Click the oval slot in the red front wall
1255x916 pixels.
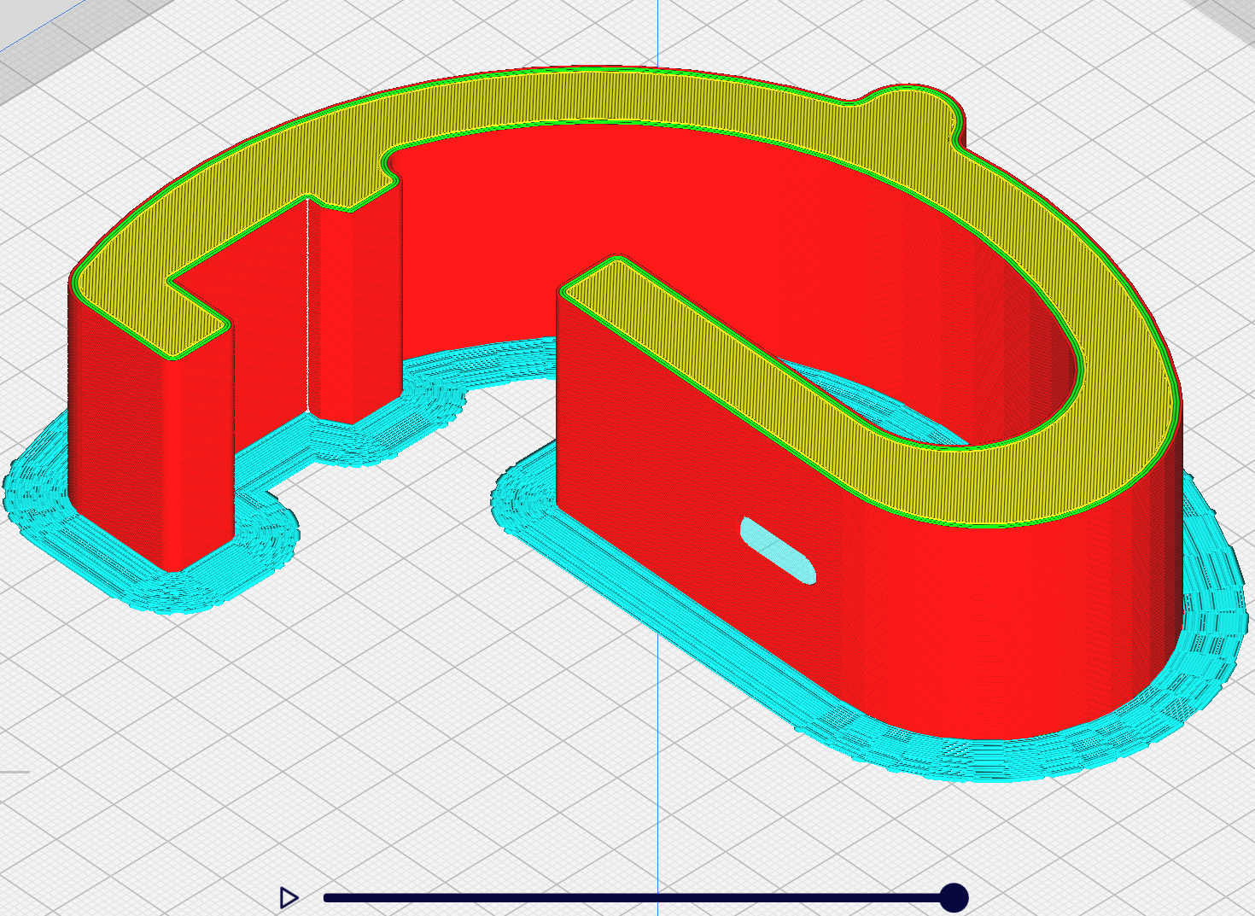[778, 551]
